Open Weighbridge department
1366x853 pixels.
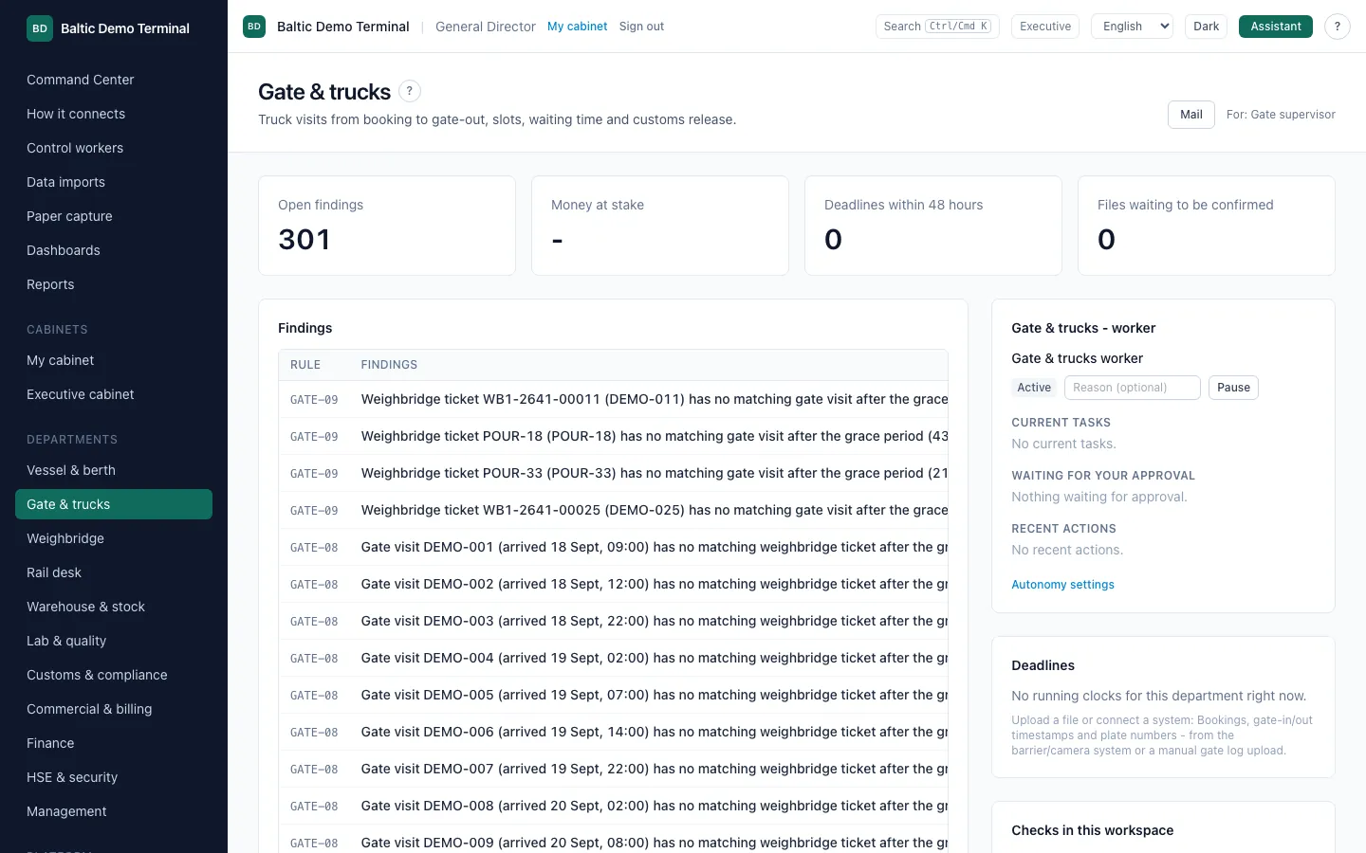(114, 538)
